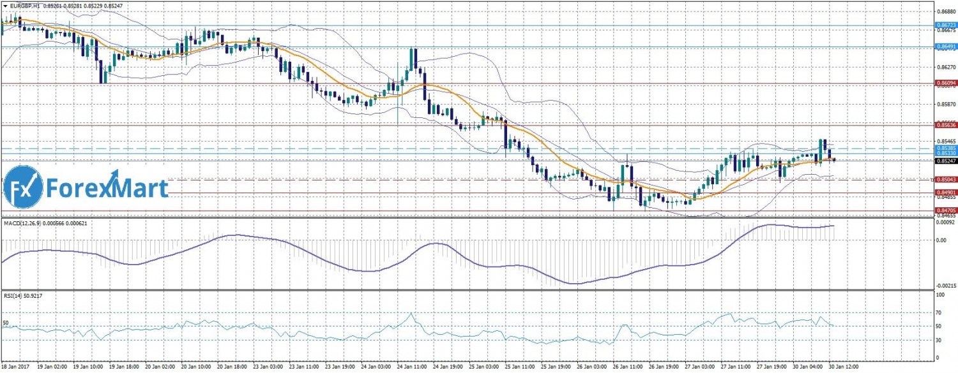Click the 0.85385 dashed line price tag
Screen dimensions: 958x373
pos(946,148)
